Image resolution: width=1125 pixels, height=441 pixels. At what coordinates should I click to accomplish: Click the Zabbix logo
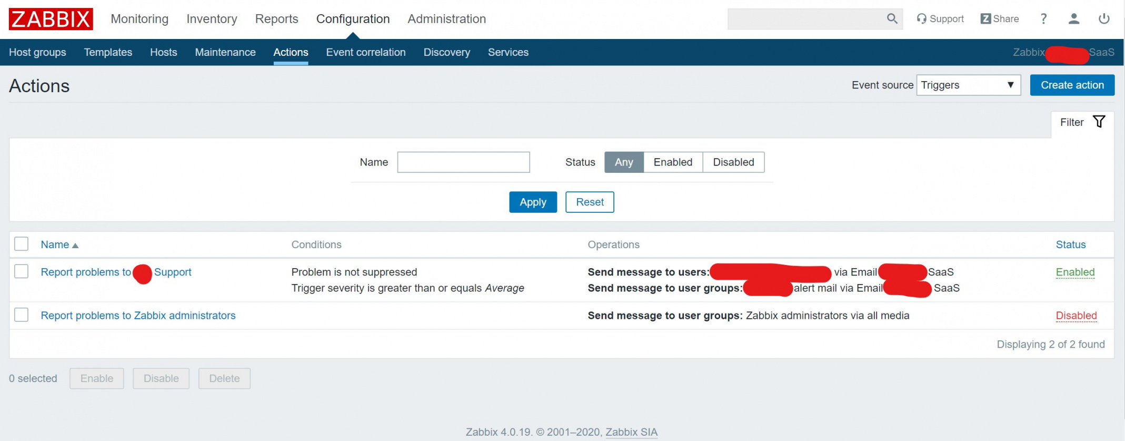51,19
